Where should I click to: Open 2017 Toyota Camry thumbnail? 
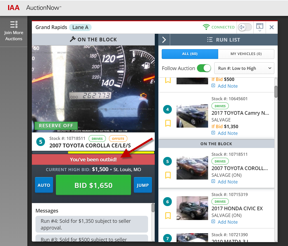click(x=192, y=116)
